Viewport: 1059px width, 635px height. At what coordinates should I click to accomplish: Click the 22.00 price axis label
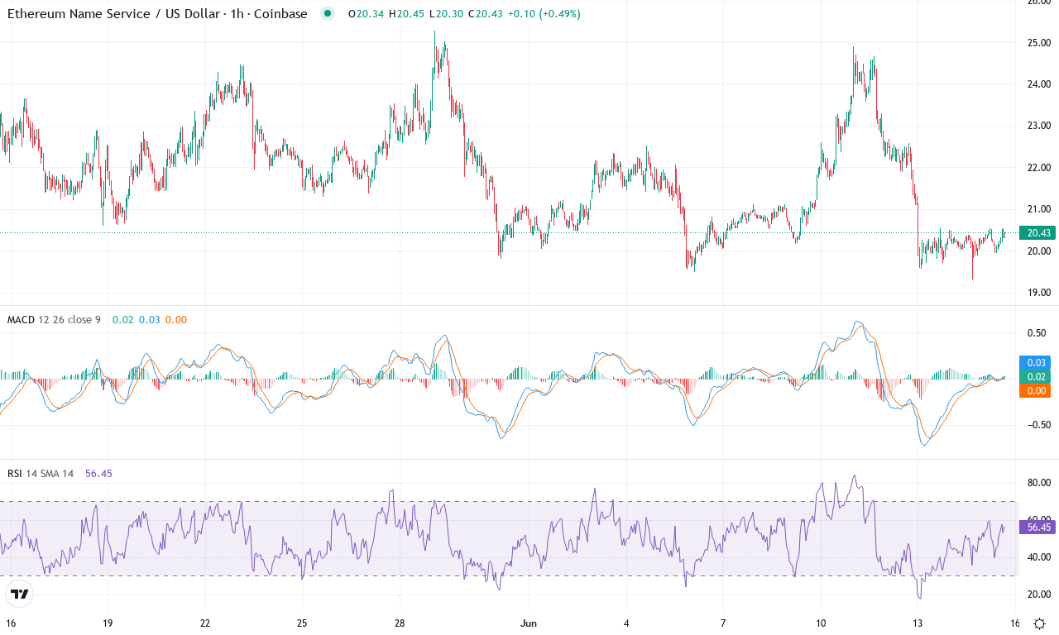(x=1037, y=167)
